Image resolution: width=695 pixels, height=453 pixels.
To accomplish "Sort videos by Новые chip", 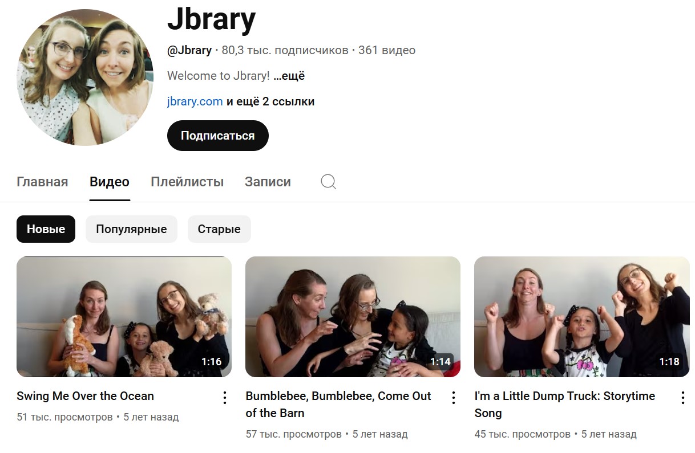I will 46,229.
